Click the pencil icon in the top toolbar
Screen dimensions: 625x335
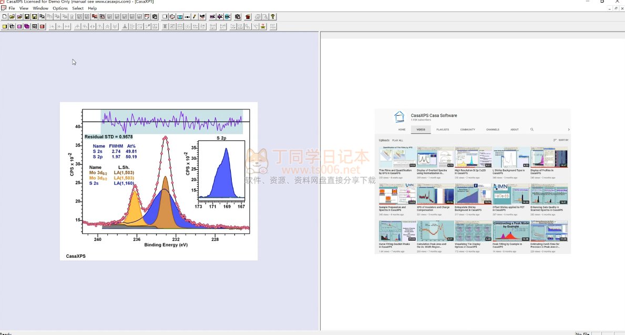pyautogui.click(x=194, y=17)
